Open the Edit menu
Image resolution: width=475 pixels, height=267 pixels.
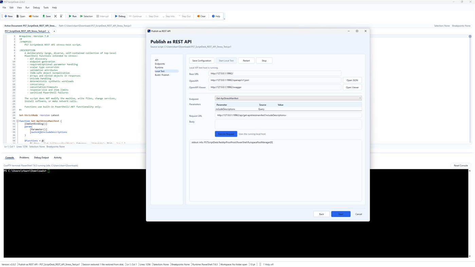tap(12, 7)
